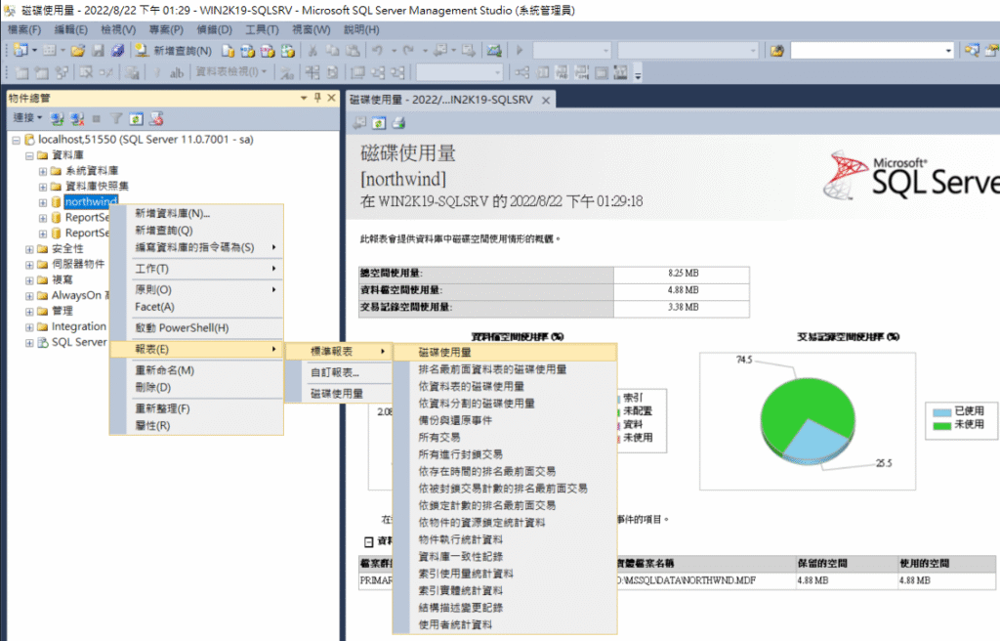Image resolution: width=1000 pixels, height=641 pixels.
Task: Pin the Object Explorer panel with pushpin icon
Action: (317, 98)
